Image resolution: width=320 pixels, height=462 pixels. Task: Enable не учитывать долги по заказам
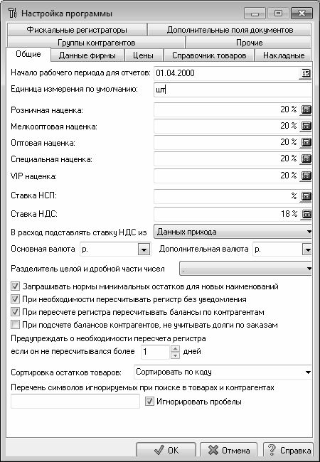(x=15, y=325)
